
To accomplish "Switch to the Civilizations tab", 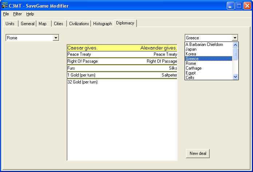I will tap(79, 24).
